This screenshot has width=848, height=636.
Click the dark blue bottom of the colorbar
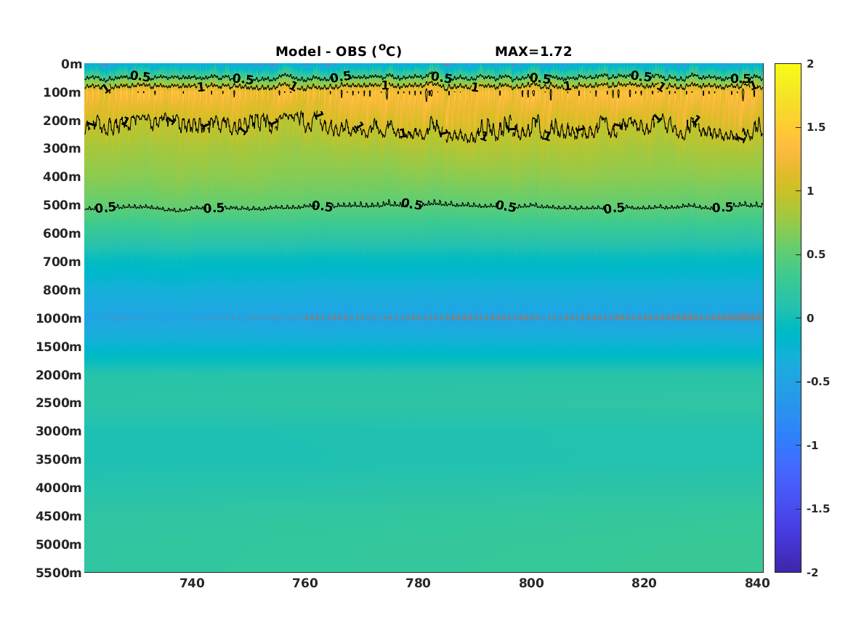[788, 567]
